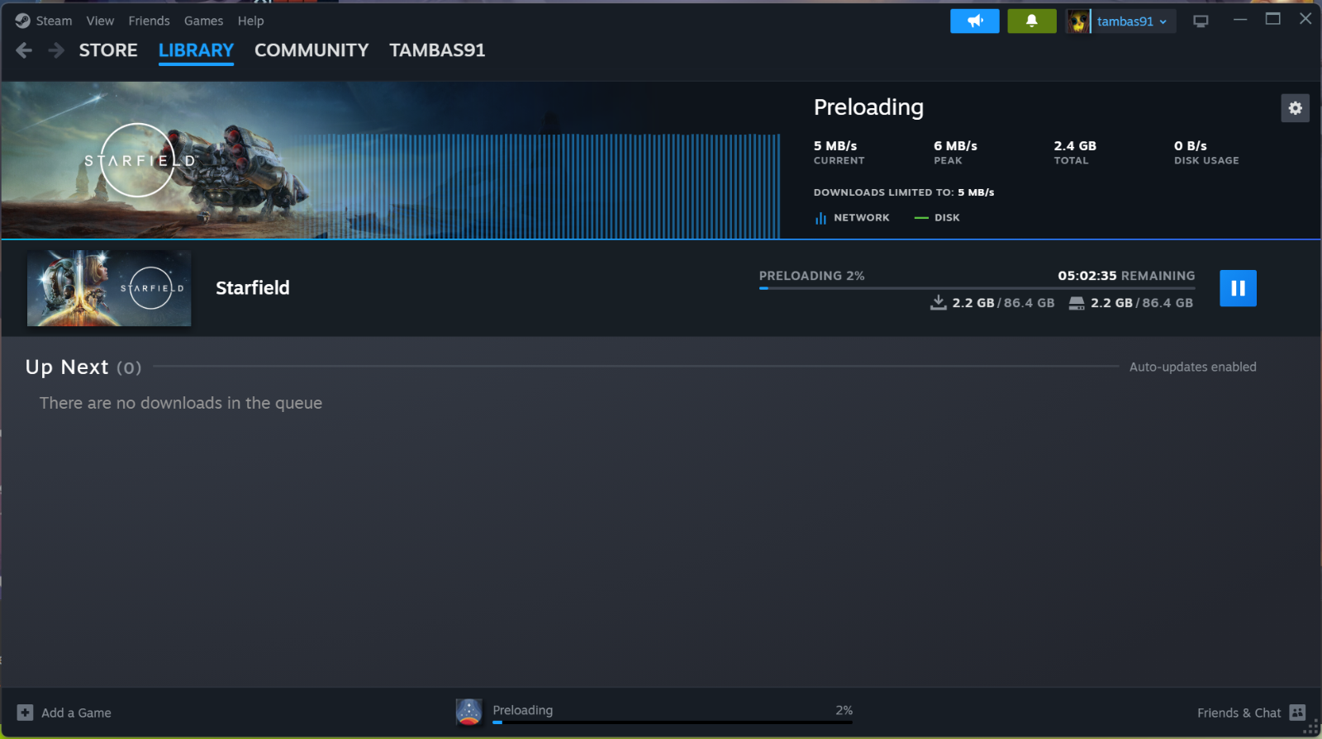Open download settings gear icon
Image resolution: width=1322 pixels, height=739 pixels.
point(1295,108)
